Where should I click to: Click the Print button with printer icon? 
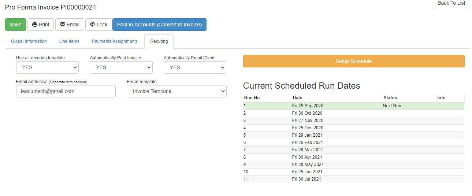(x=41, y=25)
